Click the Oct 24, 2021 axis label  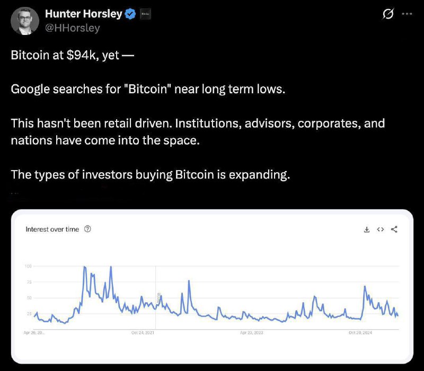143,333
